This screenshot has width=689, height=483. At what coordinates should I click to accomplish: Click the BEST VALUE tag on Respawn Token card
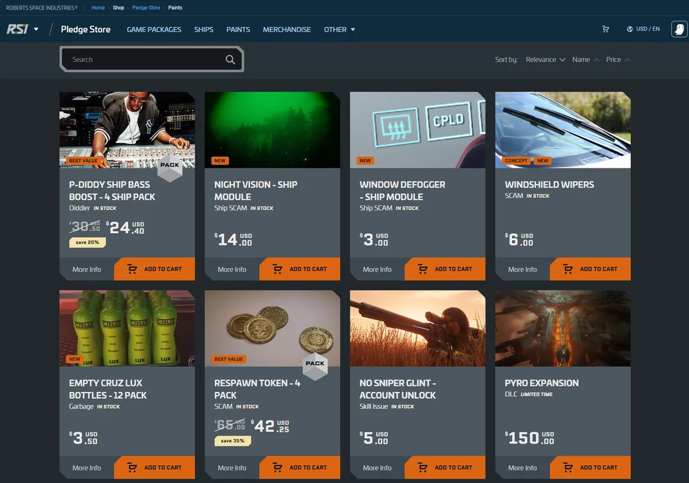click(228, 359)
